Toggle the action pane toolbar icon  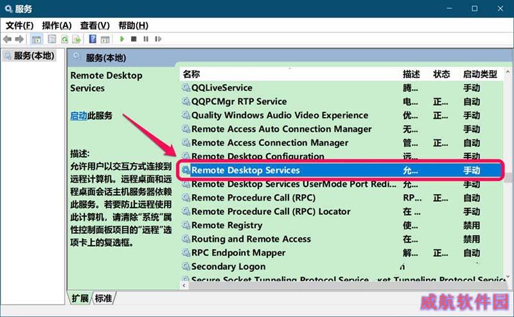click(105, 39)
